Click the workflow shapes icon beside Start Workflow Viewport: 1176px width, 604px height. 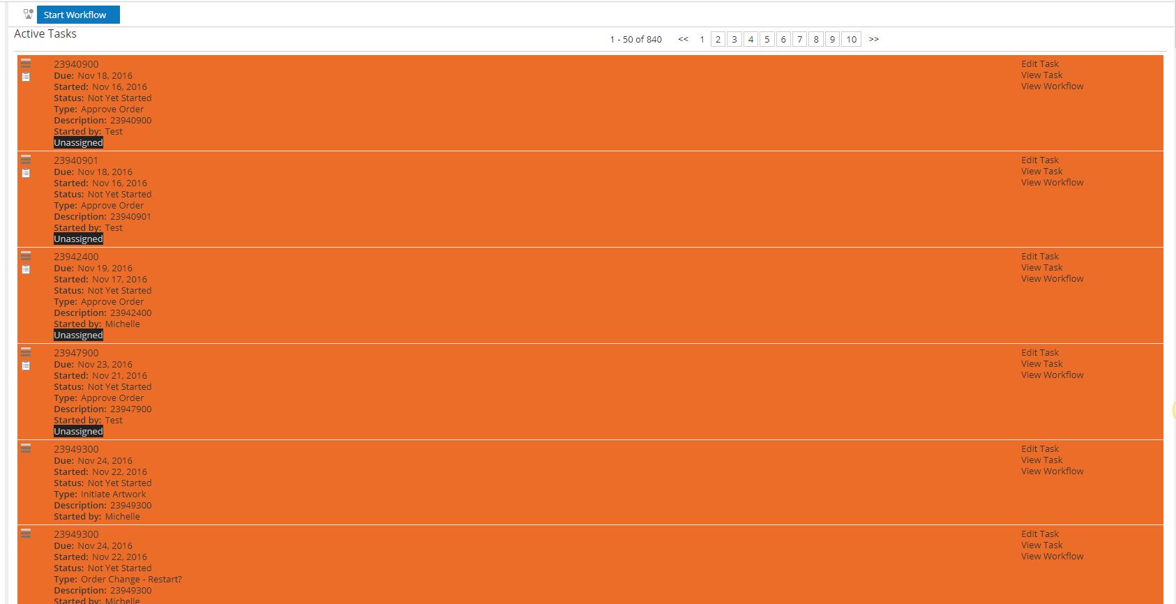28,14
